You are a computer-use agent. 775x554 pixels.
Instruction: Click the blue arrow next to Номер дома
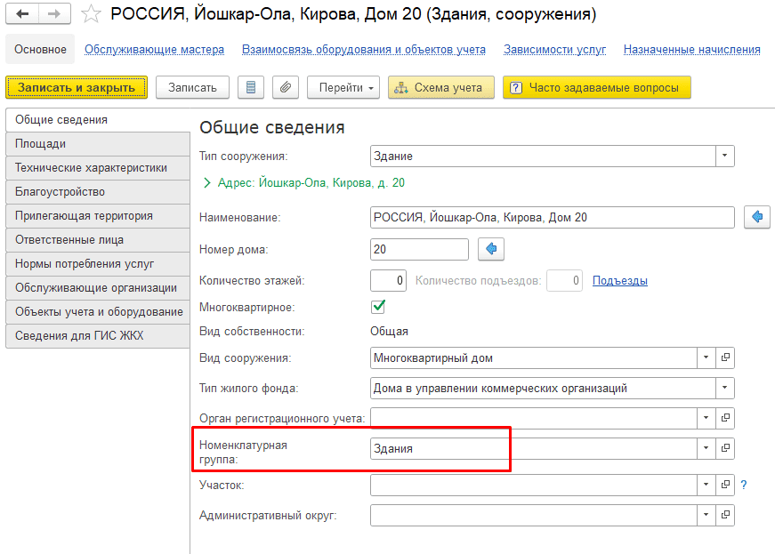[490, 249]
